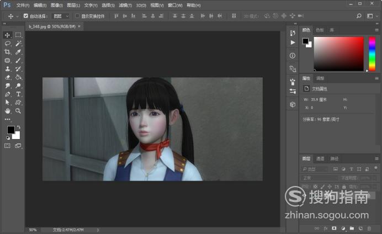Select the History Brush tool

click(x=18, y=68)
